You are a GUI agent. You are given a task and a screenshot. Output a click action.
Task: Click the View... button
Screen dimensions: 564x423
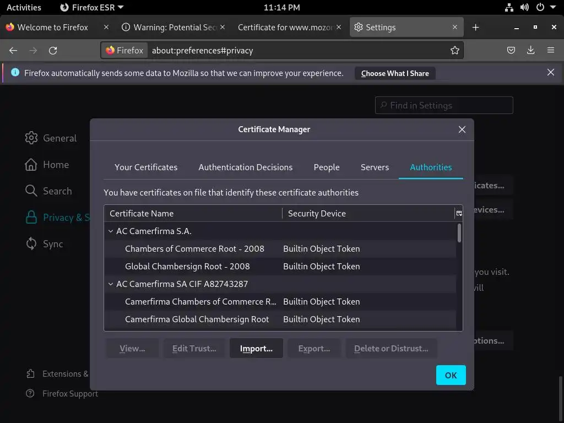click(132, 348)
